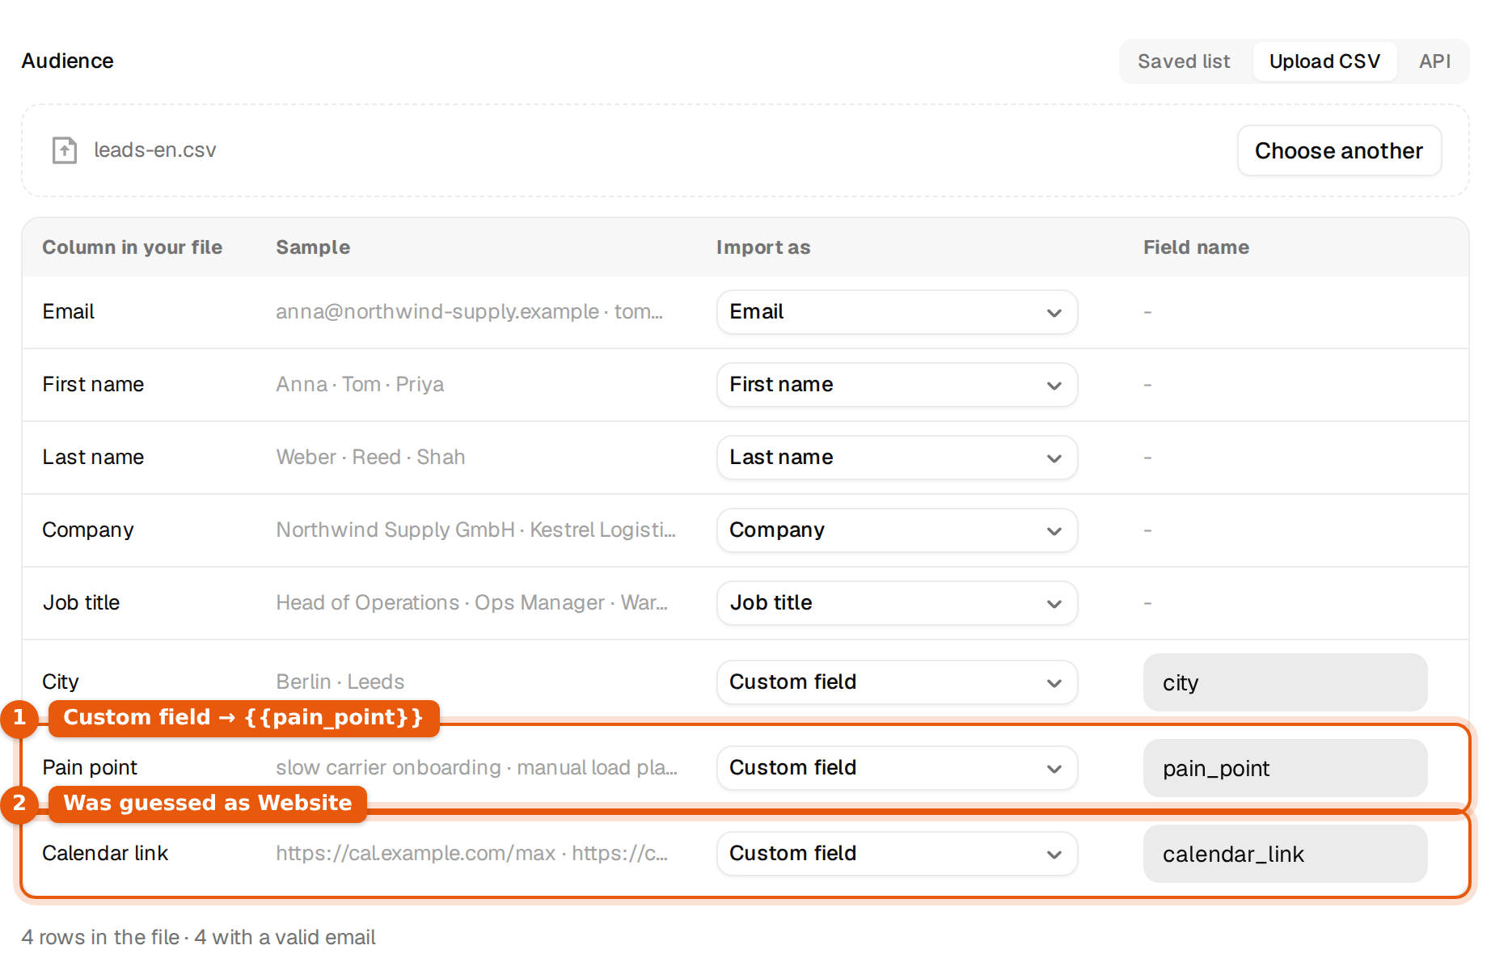Viewport: 1491px width, 975px height.
Task: Click the 'Company' column name cell
Action: click(x=88, y=530)
